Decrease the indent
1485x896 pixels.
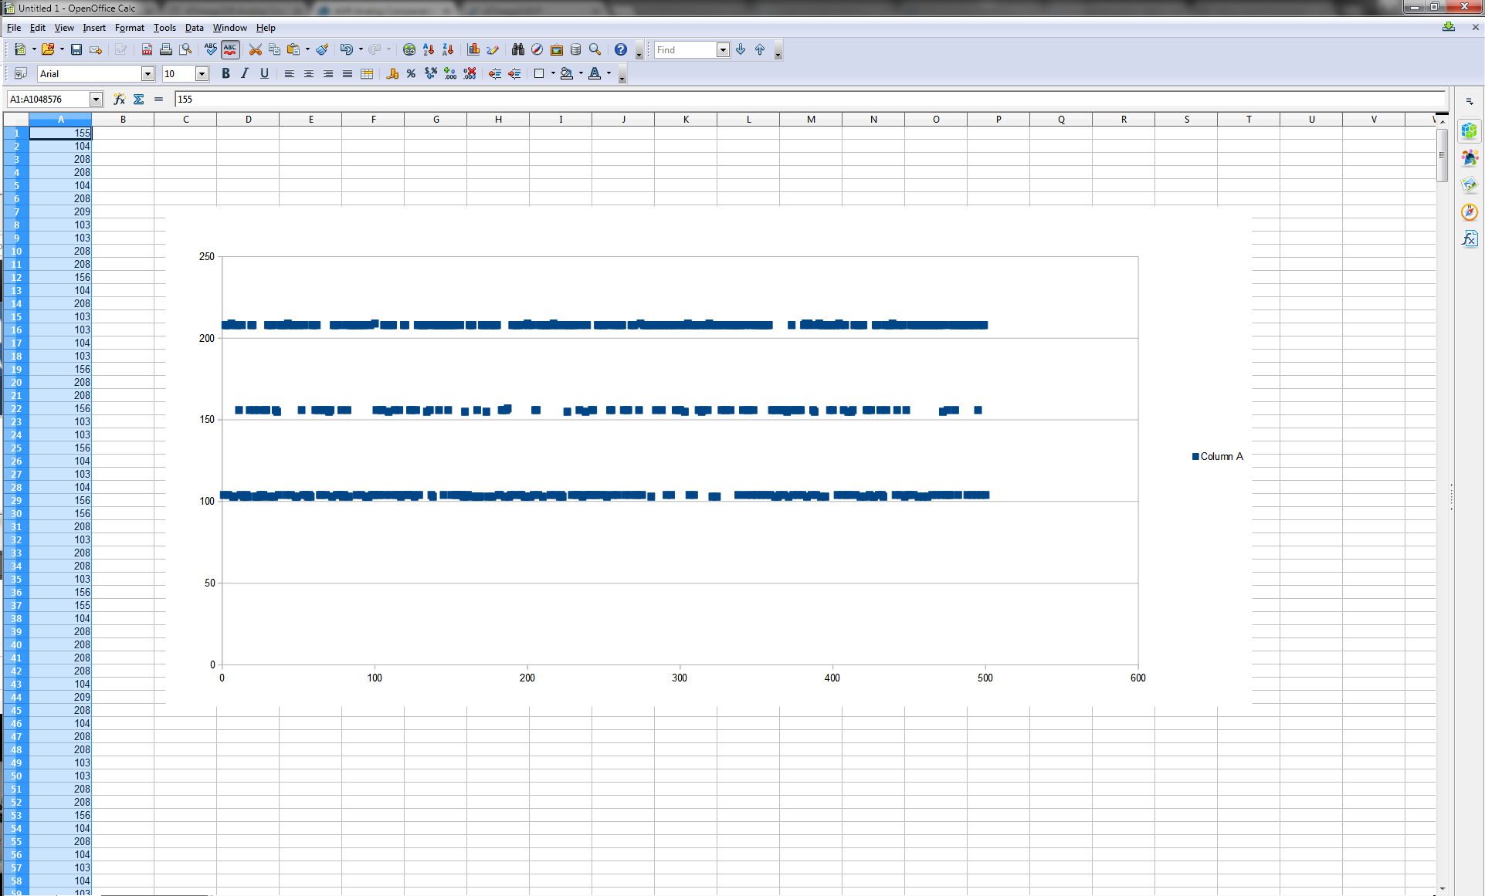[x=495, y=73]
